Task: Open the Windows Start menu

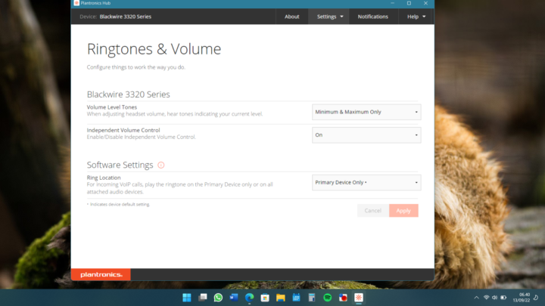Action: click(x=187, y=298)
